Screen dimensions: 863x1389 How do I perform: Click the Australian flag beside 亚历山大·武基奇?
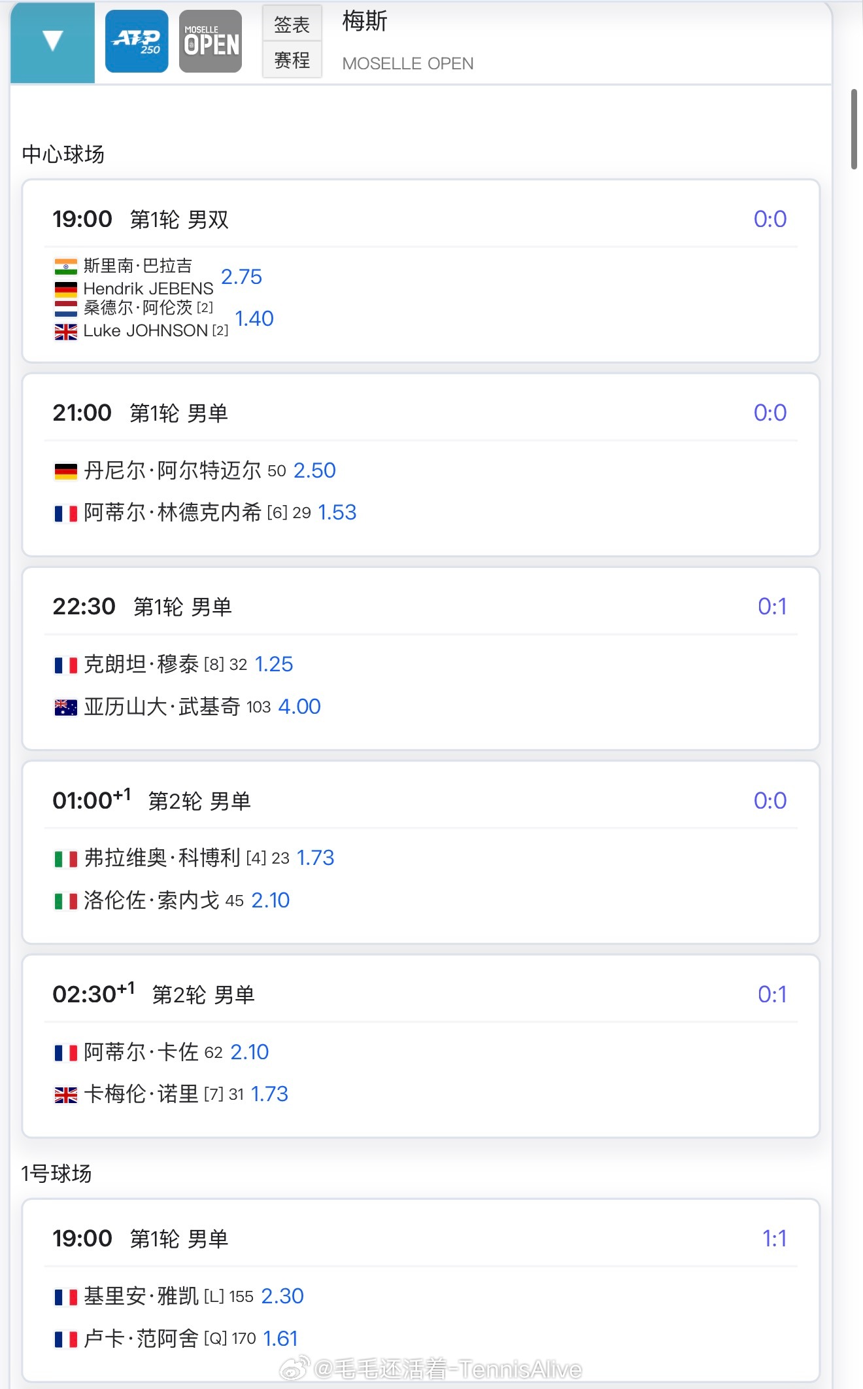tap(65, 707)
